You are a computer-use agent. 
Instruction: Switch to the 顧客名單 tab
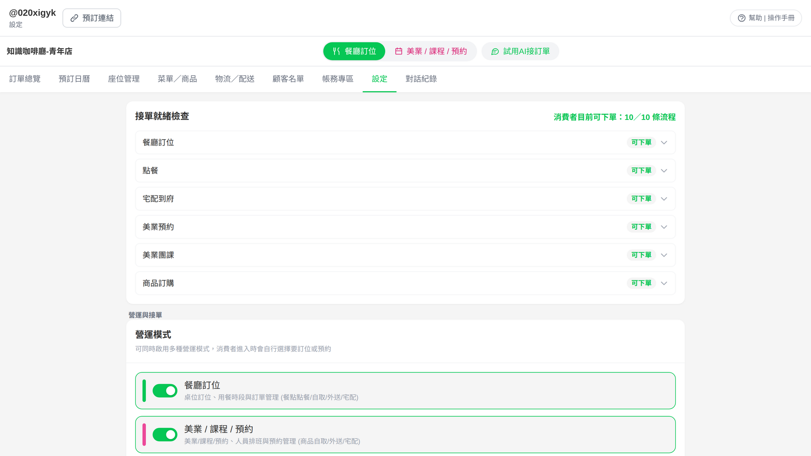click(x=288, y=79)
